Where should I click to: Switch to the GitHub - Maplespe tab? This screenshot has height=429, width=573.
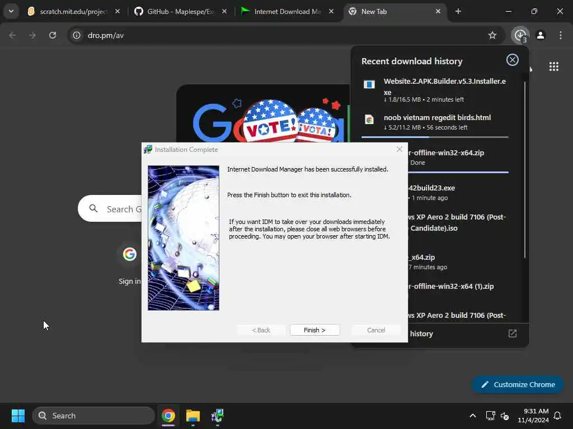[179, 11]
